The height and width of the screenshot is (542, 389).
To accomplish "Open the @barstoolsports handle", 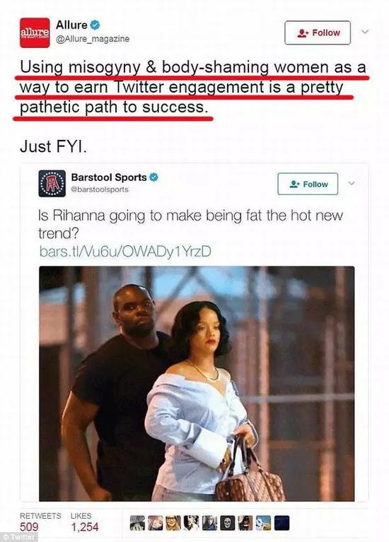I will point(100,189).
